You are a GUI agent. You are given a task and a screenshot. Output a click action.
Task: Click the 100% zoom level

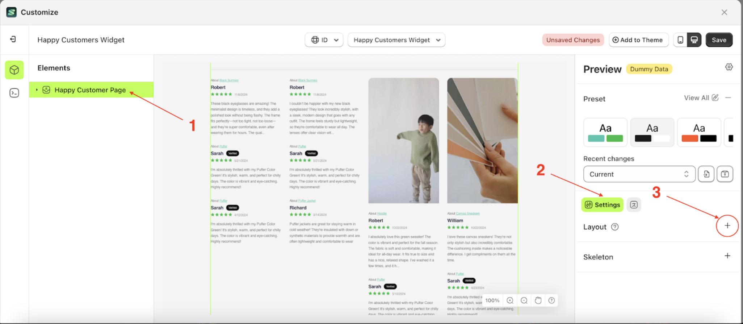click(x=492, y=300)
